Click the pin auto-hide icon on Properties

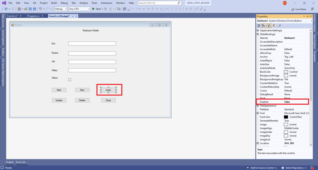tap(308, 16)
